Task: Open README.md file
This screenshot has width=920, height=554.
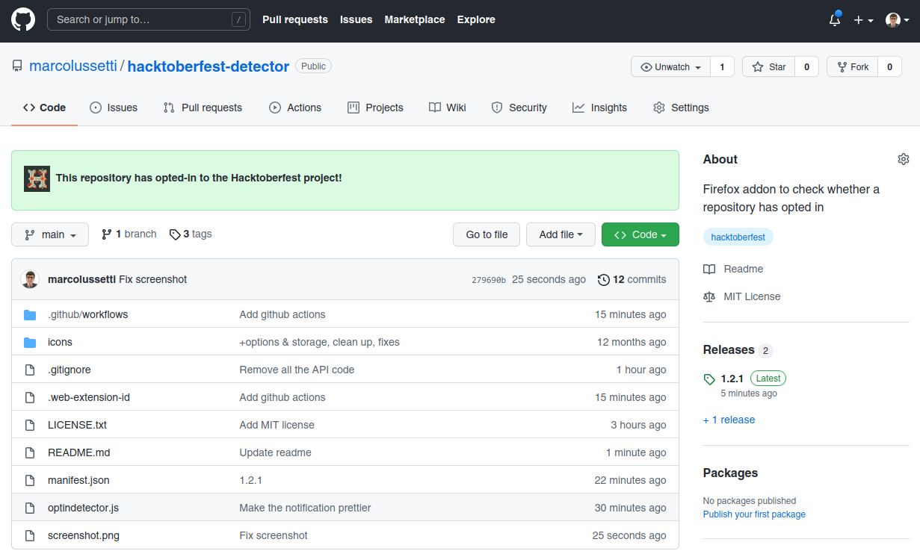Action: click(78, 452)
